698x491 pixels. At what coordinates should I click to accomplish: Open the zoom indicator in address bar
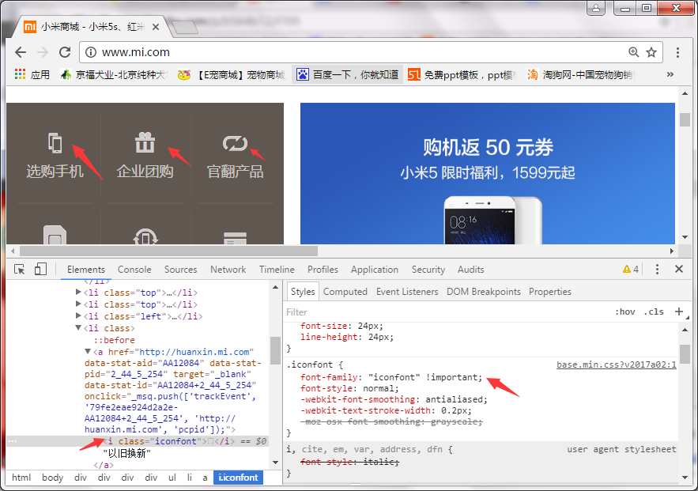coord(633,52)
